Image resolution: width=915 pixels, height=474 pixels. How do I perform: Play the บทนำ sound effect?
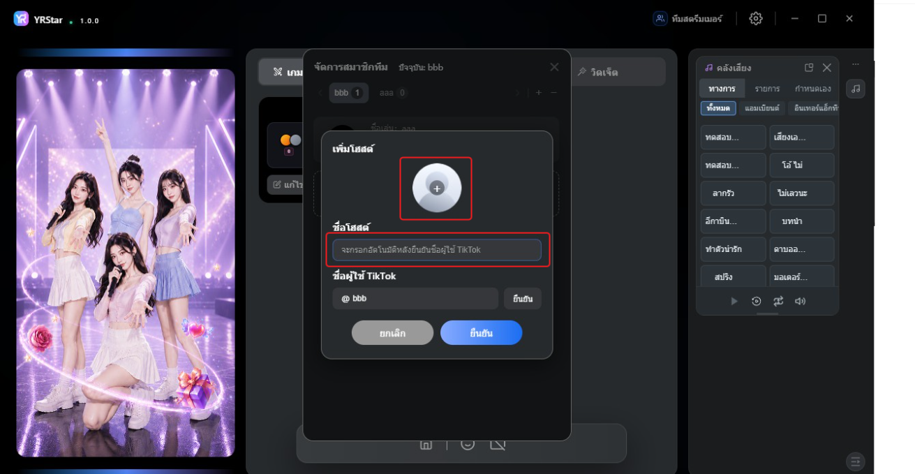[801, 221]
